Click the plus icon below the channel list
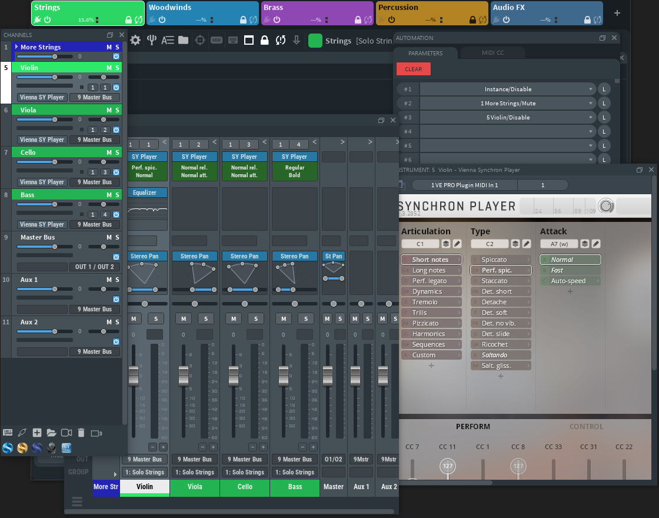659x518 pixels. coord(37,433)
